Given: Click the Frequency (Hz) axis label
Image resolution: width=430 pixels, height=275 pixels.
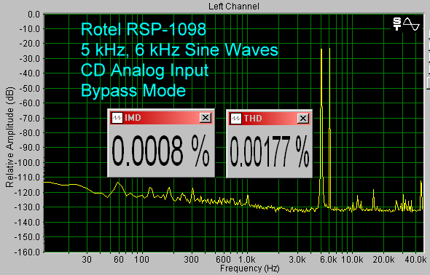Looking at the screenshot, I should [x=250, y=268].
